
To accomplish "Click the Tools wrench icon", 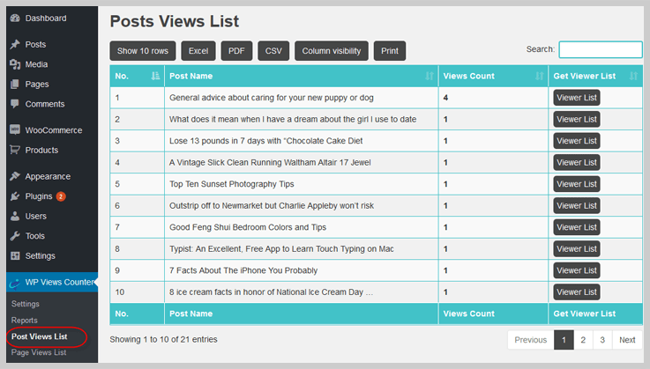I will (15, 236).
